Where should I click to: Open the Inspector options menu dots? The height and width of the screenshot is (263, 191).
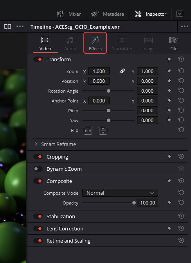point(185,26)
